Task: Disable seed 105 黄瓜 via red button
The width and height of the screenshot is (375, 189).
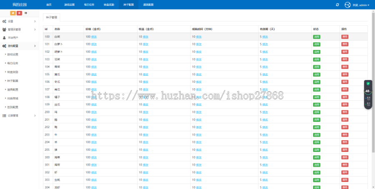Action: click(x=345, y=75)
